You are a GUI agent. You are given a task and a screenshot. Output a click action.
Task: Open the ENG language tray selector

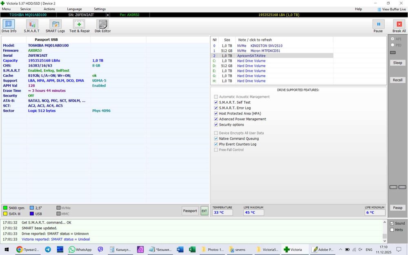(369, 250)
